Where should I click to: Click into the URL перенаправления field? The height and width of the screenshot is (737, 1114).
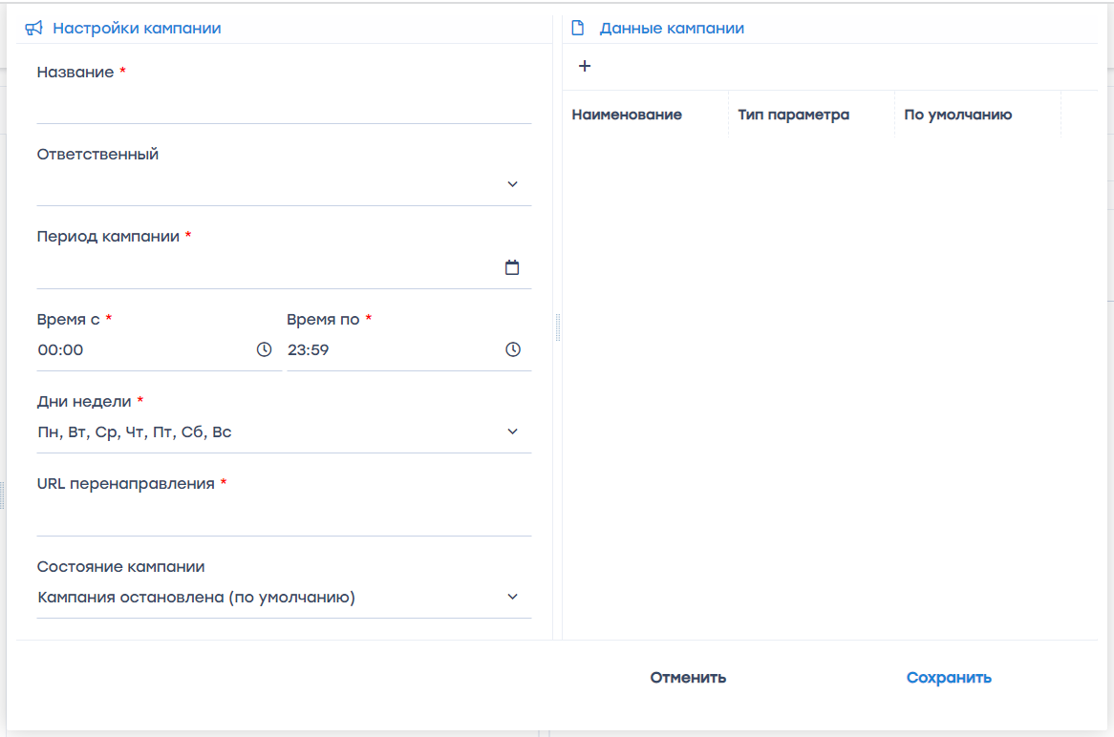pyautogui.click(x=283, y=518)
